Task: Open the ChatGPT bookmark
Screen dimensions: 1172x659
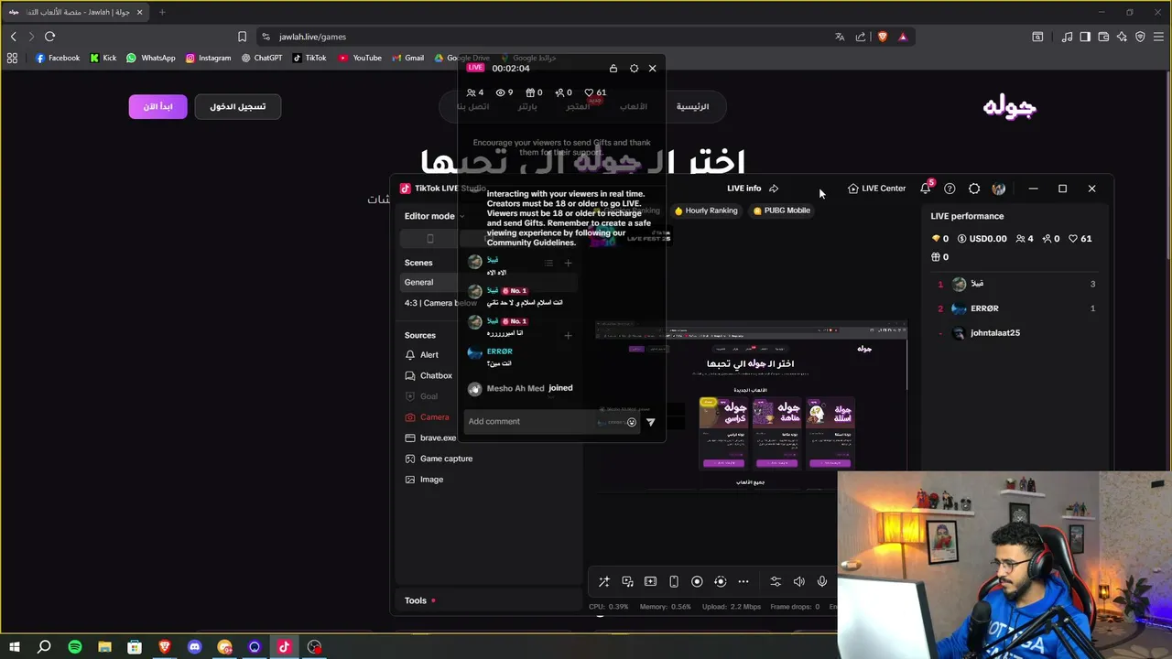Action: coord(262,58)
